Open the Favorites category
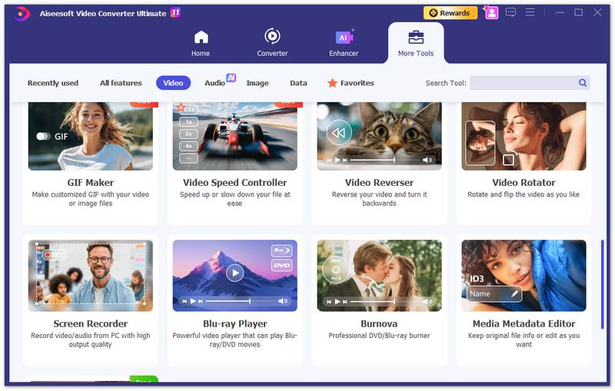 click(351, 83)
